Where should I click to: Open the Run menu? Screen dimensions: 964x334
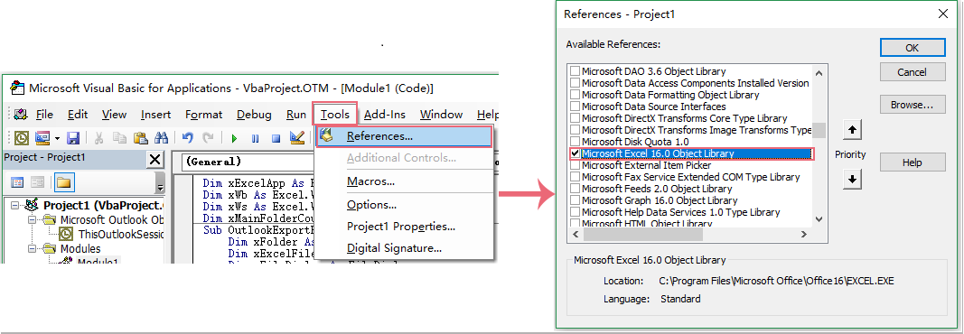(x=295, y=115)
